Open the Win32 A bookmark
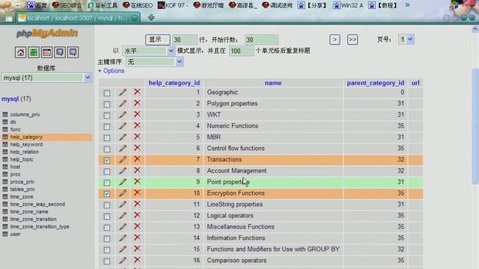 pos(348,5)
